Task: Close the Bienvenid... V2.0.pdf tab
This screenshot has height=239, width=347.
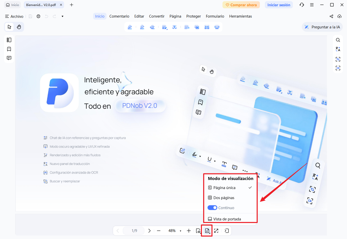Action: click(x=61, y=5)
